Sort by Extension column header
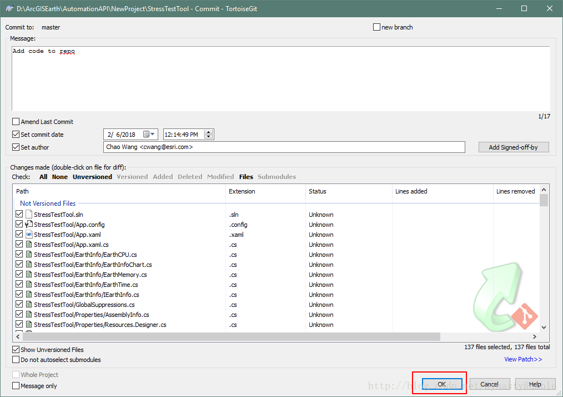This screenshot has width=563, height=397. 266,191
